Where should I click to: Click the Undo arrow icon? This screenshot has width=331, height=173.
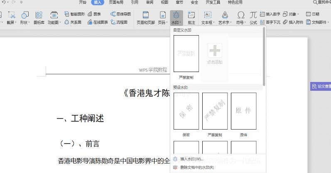point(3,2)
